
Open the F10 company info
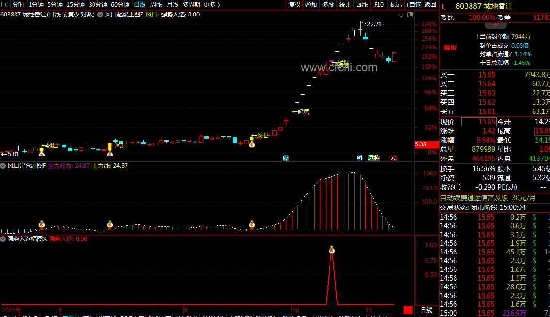[379, 4]
